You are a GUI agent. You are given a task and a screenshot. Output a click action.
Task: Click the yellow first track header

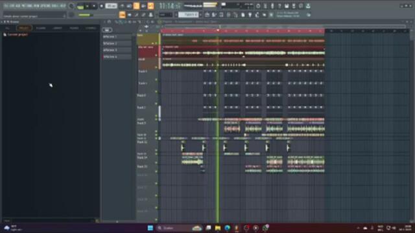tap(147, 39)
